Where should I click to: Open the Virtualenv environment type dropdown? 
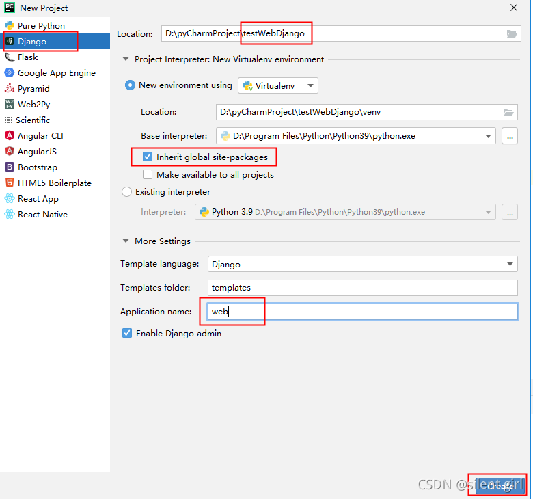point(278,85)
